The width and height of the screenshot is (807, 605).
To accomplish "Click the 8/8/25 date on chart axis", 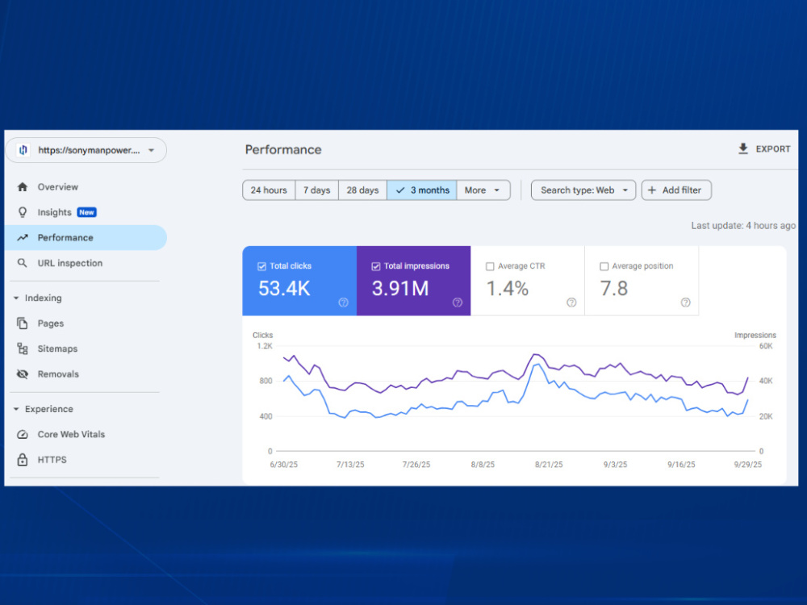I will pyautogui.click(x=483, y=465).
